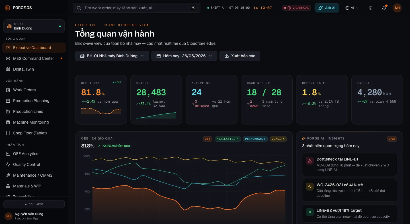Open the Hôm nay date picker dropdown
410x224 pixels.
[x=184, y=56]
